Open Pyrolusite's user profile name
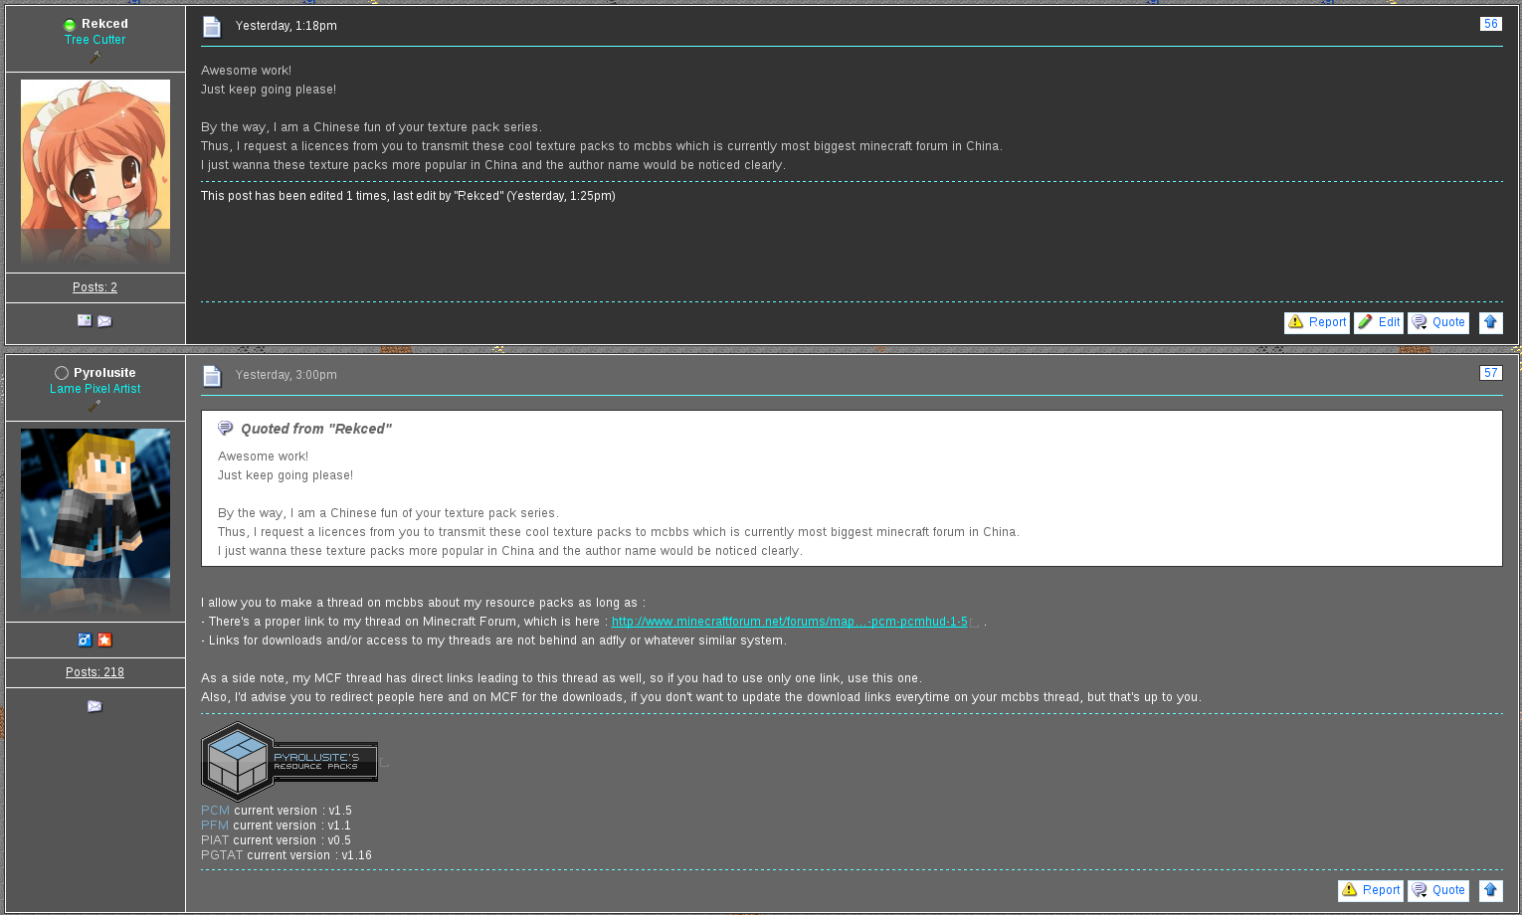 [104, 373]
